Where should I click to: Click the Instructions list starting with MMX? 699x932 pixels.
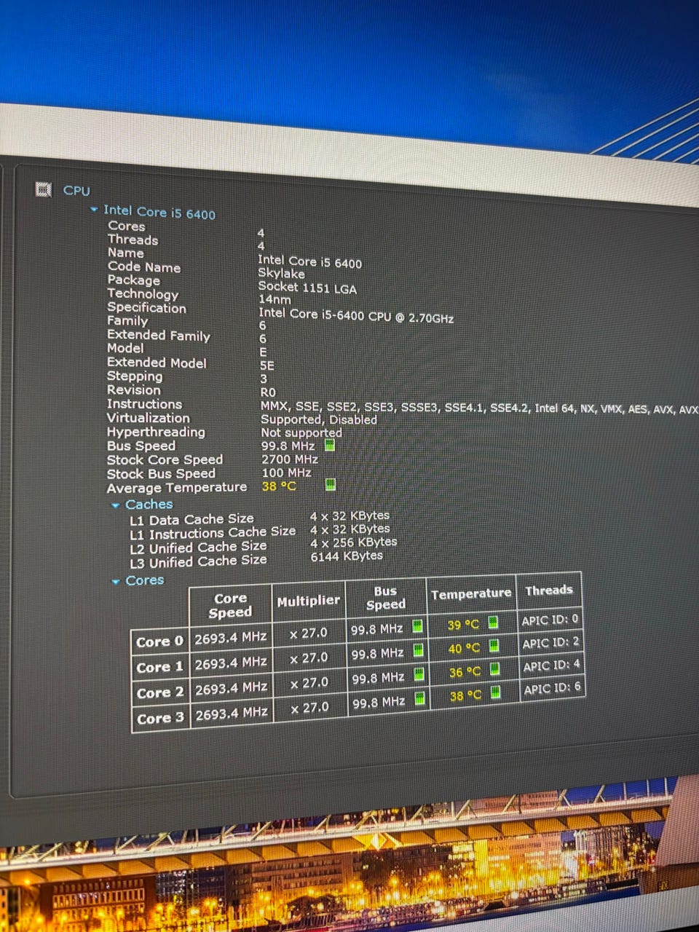pos(479,408)
